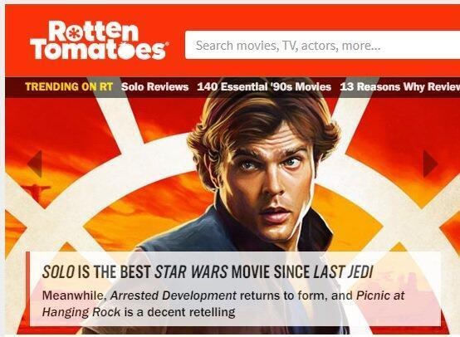Viewport: 460px width, 337px height.
Task: Click the search movies, TV, actors field
Action: click(x=322, y=45)
